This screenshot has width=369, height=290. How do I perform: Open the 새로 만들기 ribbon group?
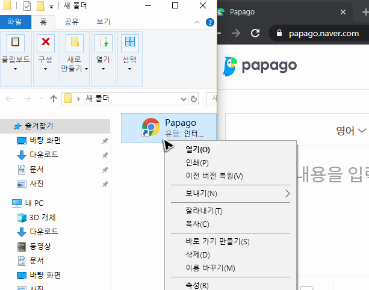click(75, 59)
